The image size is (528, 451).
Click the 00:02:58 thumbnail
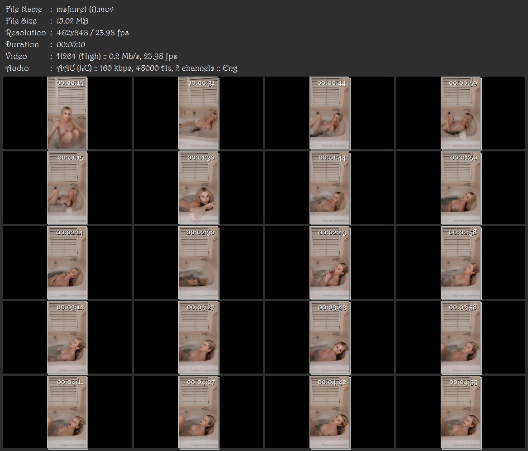click(x=461, y=263)
